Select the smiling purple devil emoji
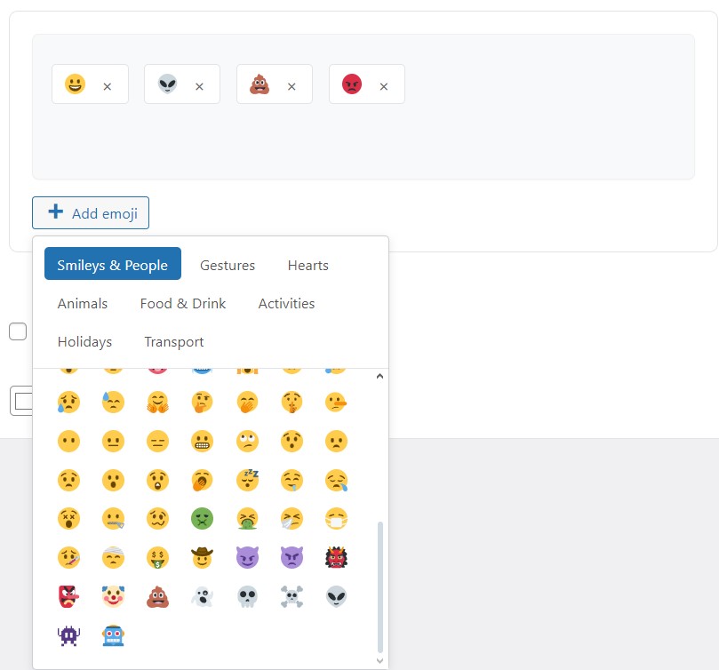The height and width of the screenshot is (670, 719). tap(247, 558)
